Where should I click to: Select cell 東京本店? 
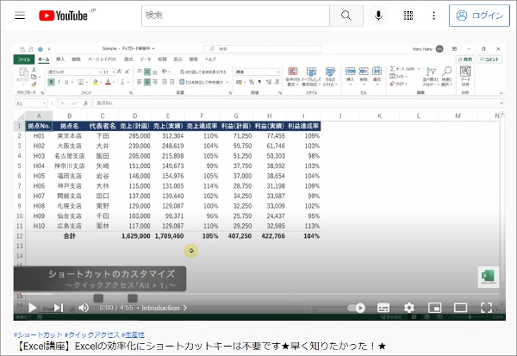click(x=70, y=136)
